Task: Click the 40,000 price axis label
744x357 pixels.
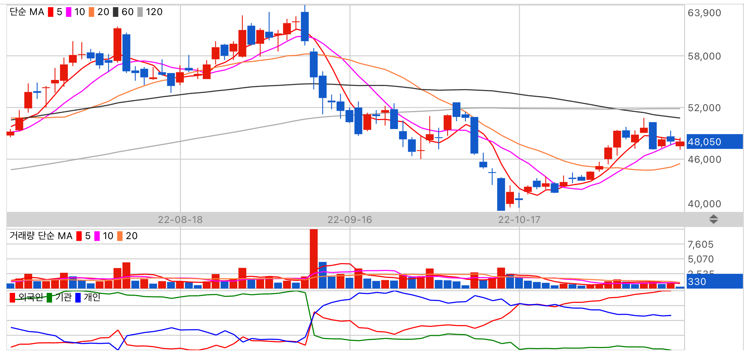Action: pos(704,204)
